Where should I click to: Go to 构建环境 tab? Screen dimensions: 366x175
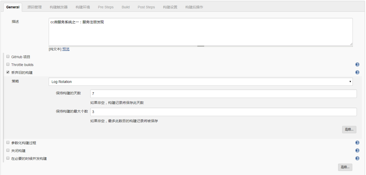(83, 7)
